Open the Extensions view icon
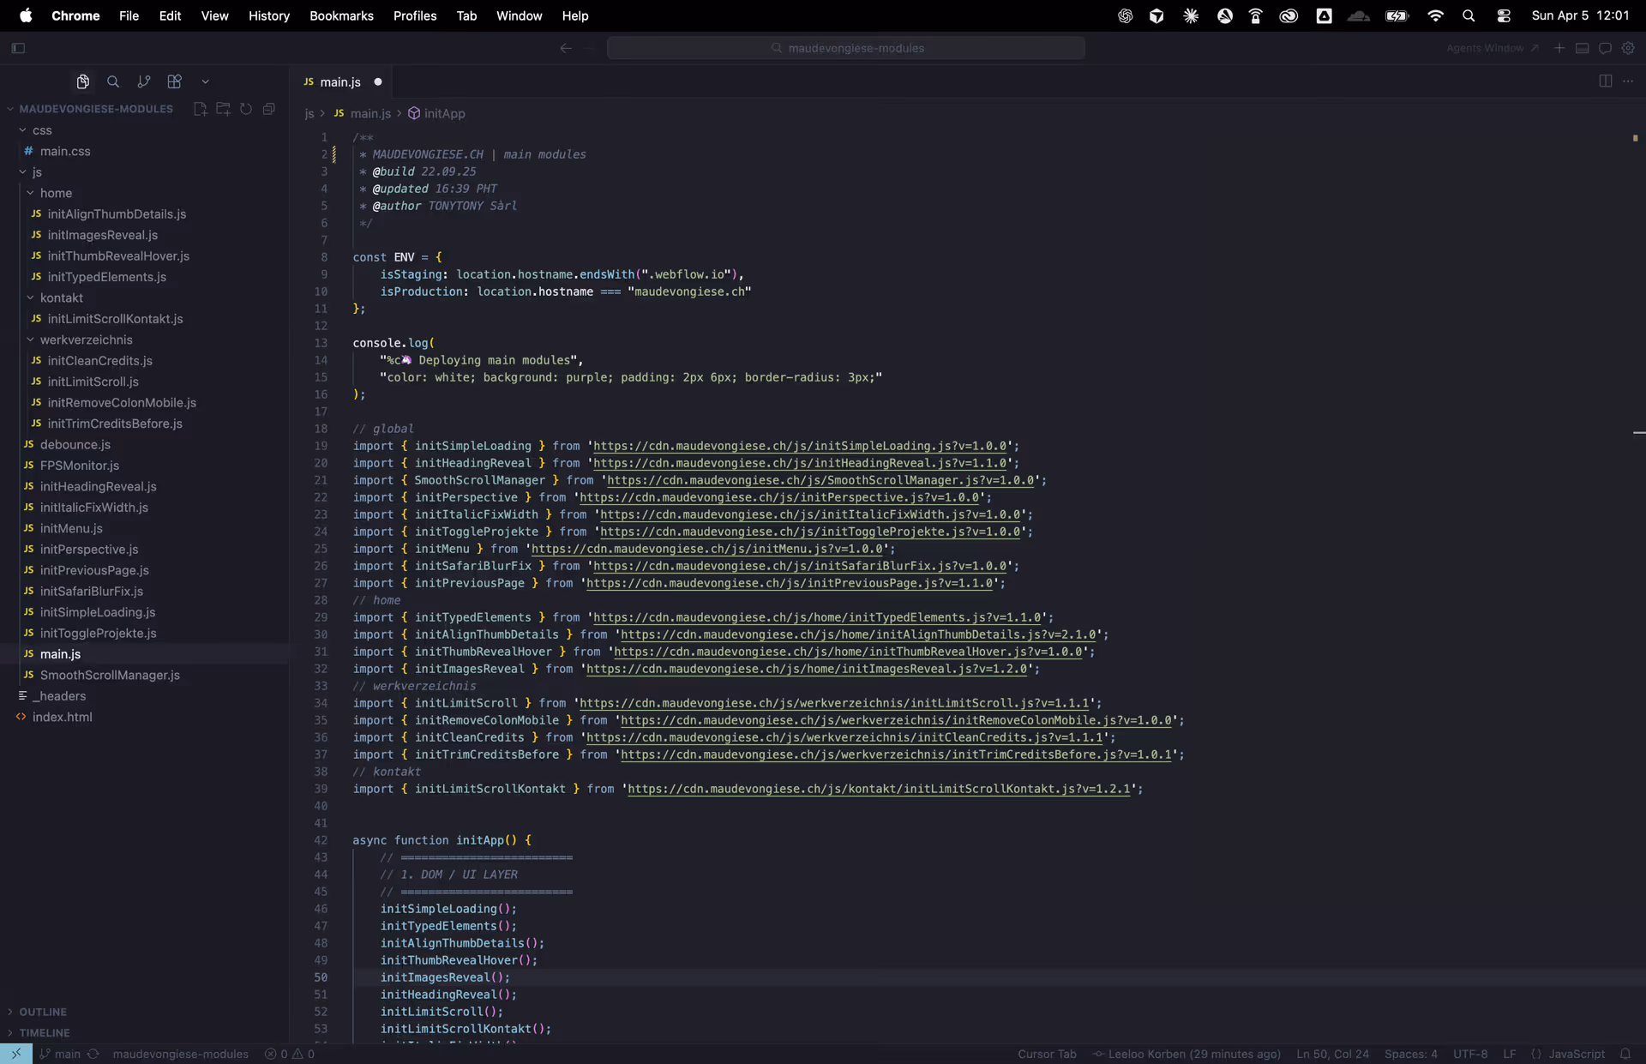The width and height of the screenshot is (1646, 1064). click(174, 81)
